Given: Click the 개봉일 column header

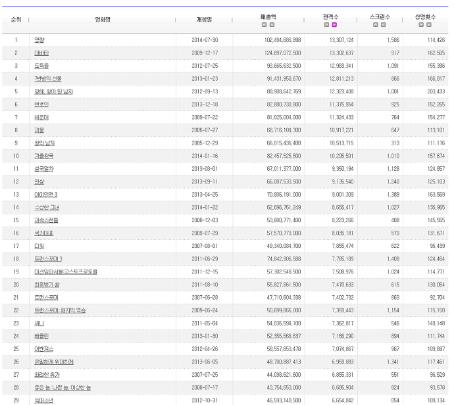Looking at the screenshot, I should click(204, 20).
